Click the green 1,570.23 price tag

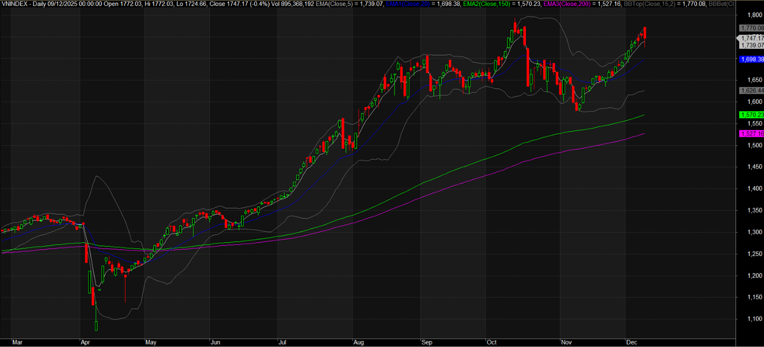(751, 115)
